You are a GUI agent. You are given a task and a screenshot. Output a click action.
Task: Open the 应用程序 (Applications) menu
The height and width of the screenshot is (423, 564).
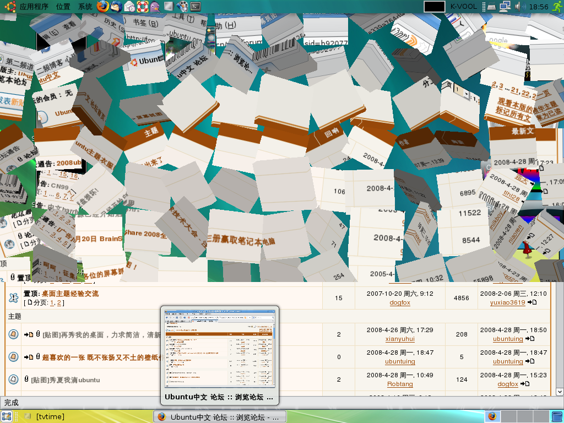click(x=34, y=7)
